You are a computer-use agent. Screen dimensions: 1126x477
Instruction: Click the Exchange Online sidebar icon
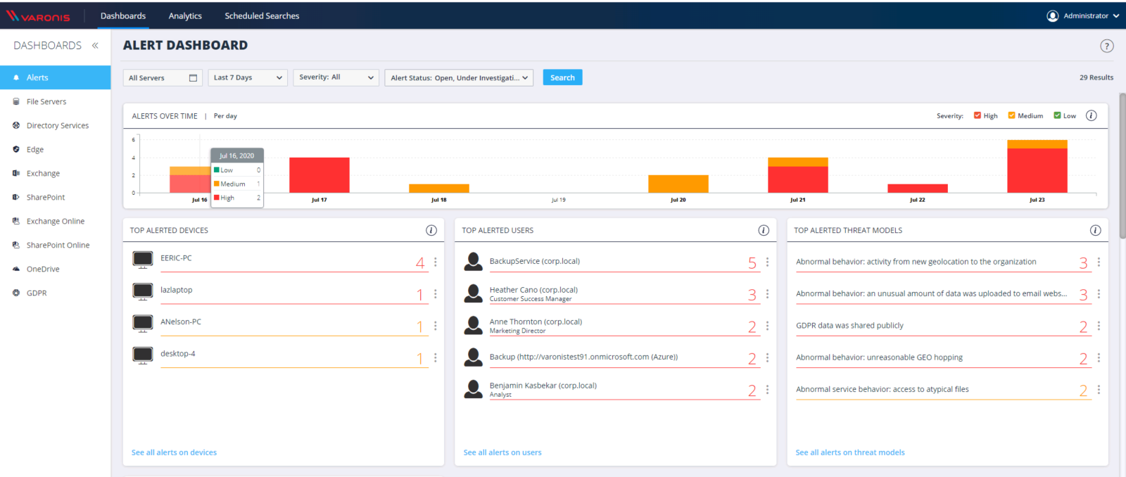click(16, 221)
